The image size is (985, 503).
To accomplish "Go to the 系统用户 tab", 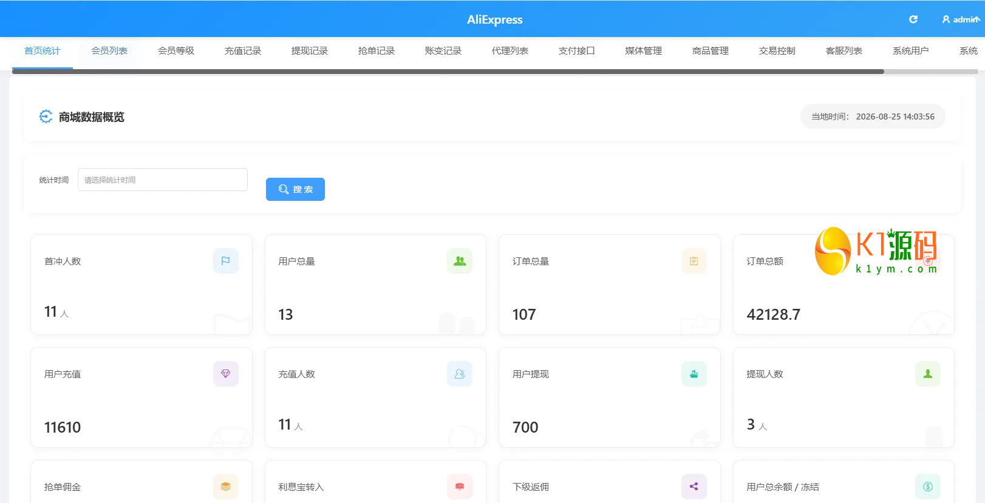I will [x=911, y=51].
